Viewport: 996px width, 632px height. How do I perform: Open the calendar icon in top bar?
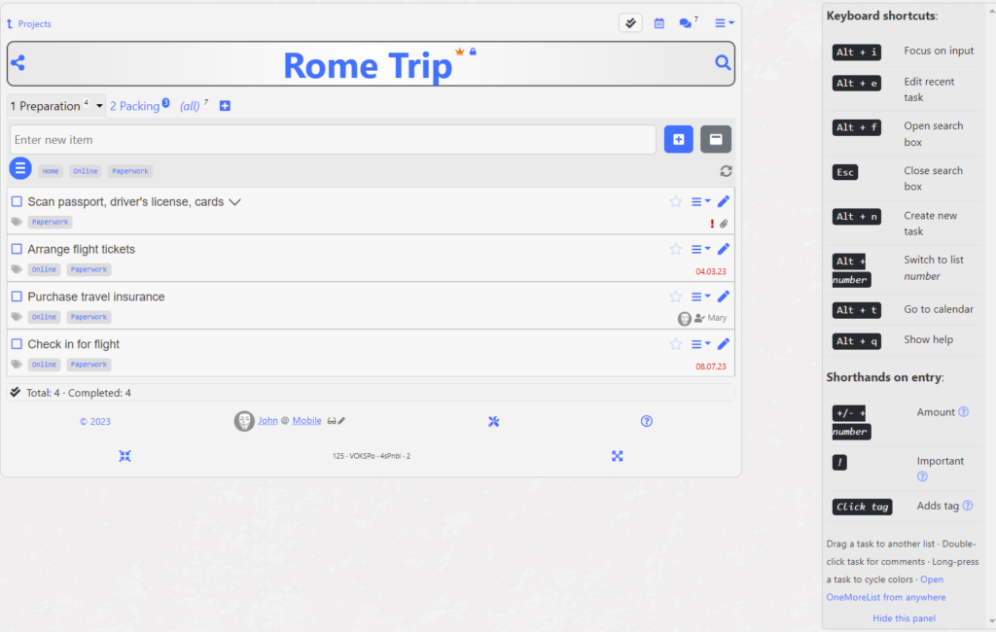tap(659, 23)
